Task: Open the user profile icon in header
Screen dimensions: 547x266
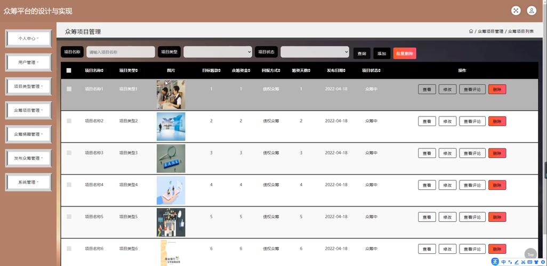Action: click(x=532, y=11)
